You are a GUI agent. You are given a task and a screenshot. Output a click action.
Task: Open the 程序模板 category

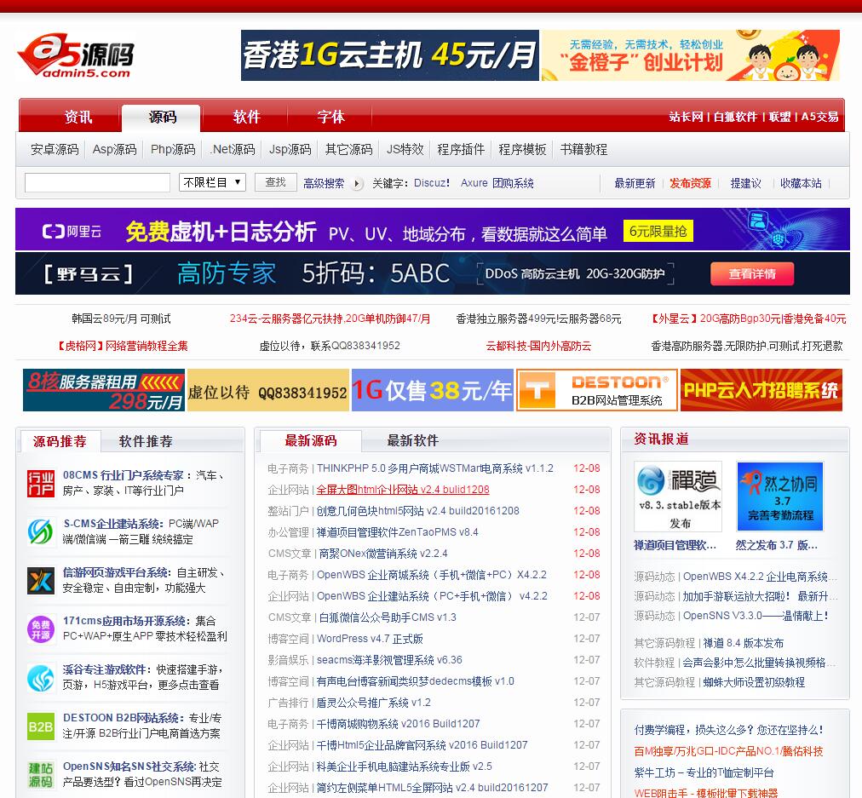click(522, 150)
